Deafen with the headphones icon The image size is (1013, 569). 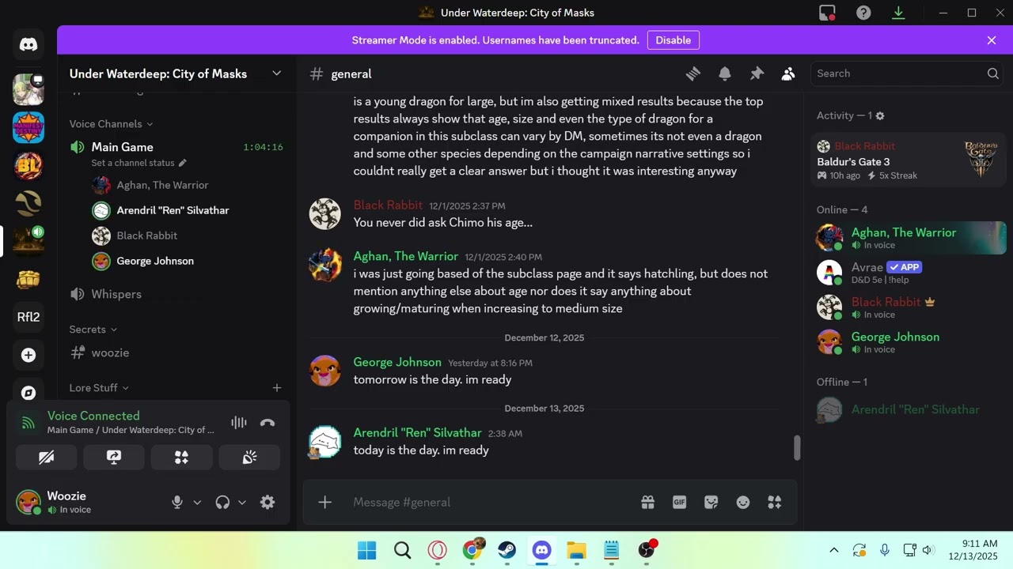pos(222,503)
